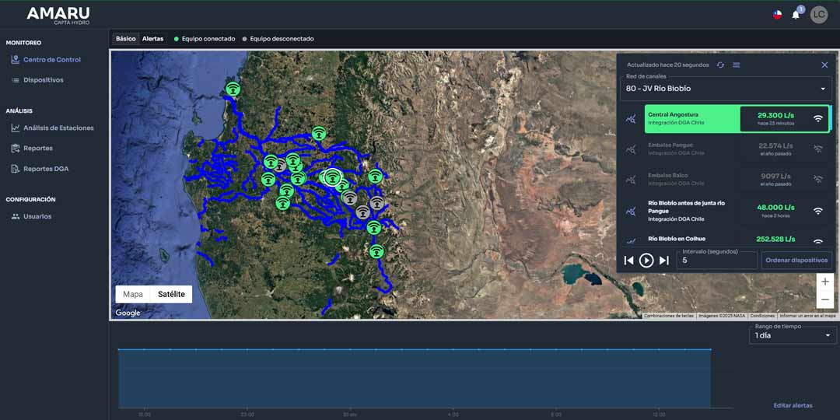Expand the Rango de tiempo dropdown
Screen dimensions: 840x420
(x=793, y=335)
